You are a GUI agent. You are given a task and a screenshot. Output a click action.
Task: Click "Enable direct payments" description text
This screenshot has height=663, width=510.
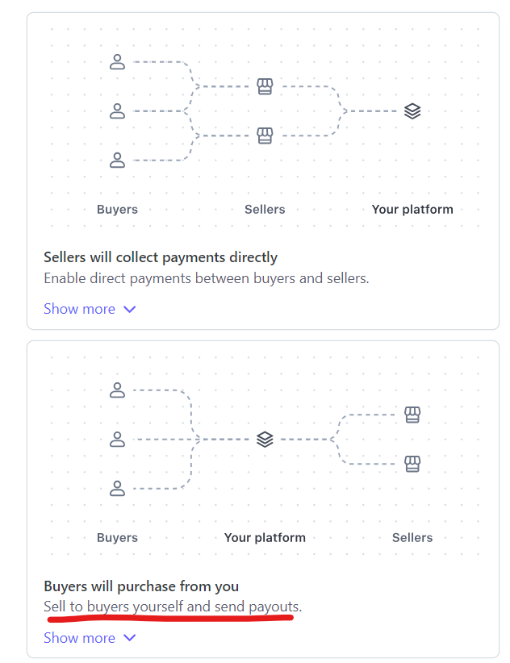(x=206, y=278)
